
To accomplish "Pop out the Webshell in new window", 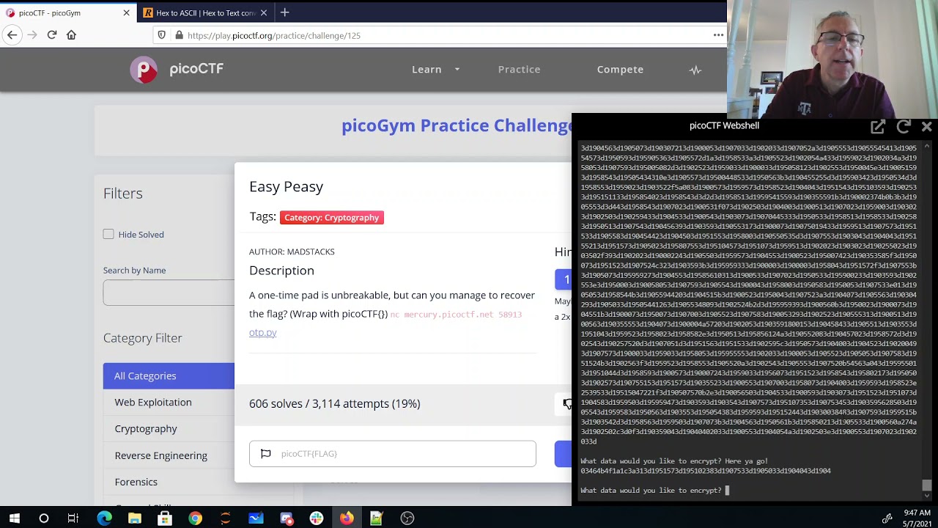I will [878, 126].
